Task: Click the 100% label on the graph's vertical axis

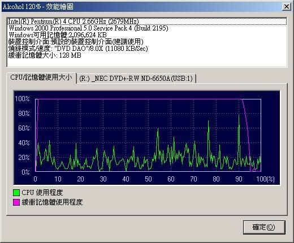Action: 22,99
